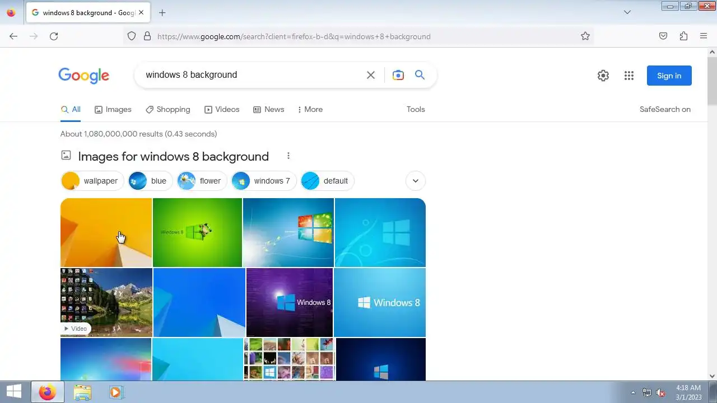This screenshot has width=717, height=403.
Task: Filter images by flower chip
Action: click(x=202, y=181)
